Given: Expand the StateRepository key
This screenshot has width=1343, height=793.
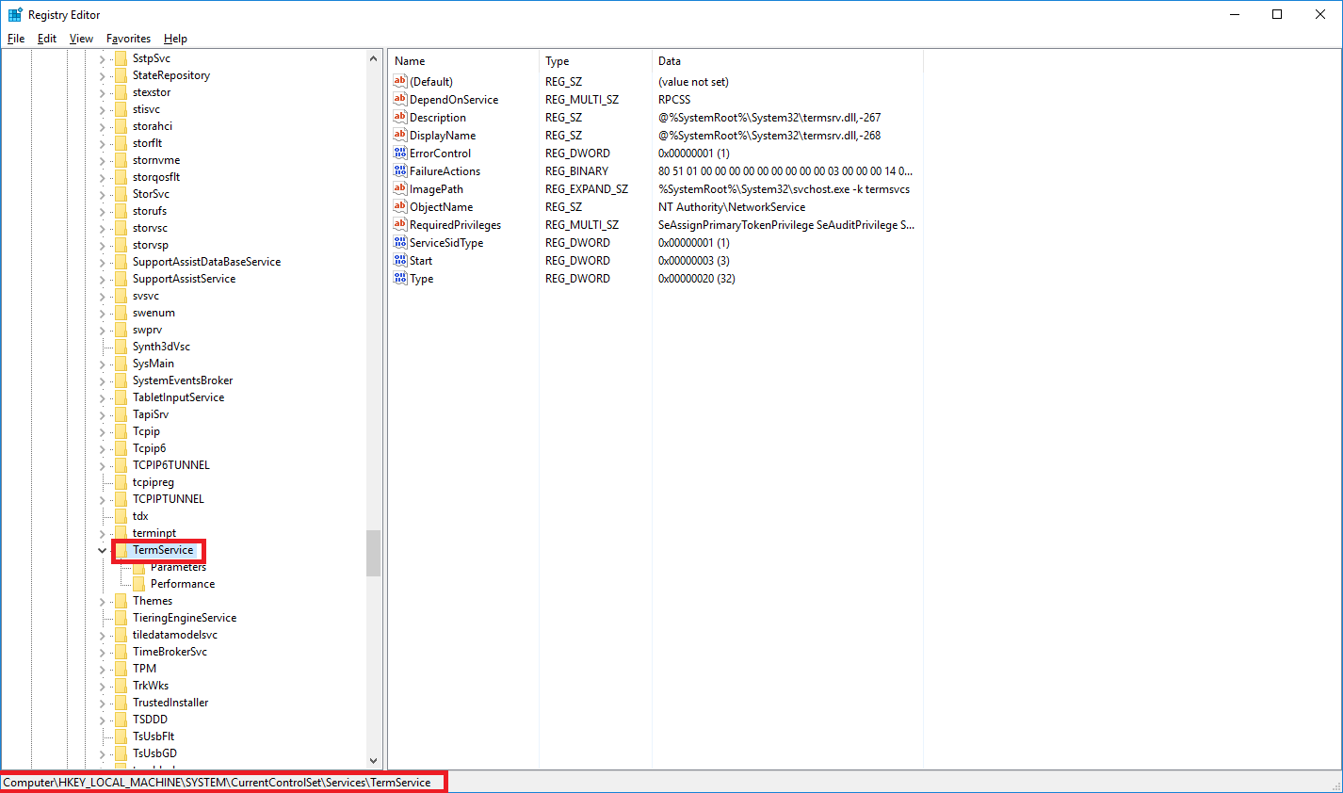Looking at the screenshot, I should [102, 75].
